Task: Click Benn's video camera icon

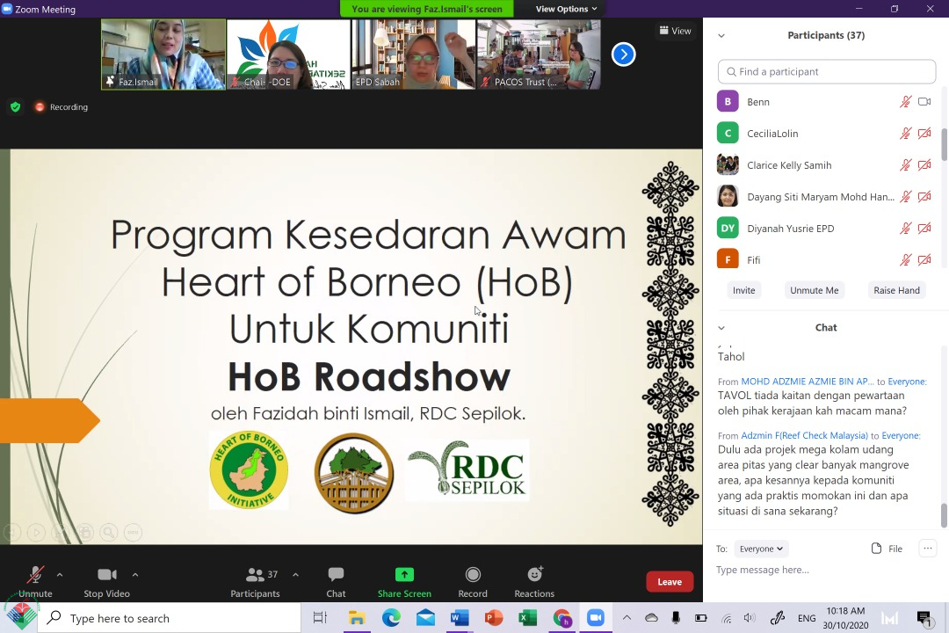Action: click(x=924, y=102)
